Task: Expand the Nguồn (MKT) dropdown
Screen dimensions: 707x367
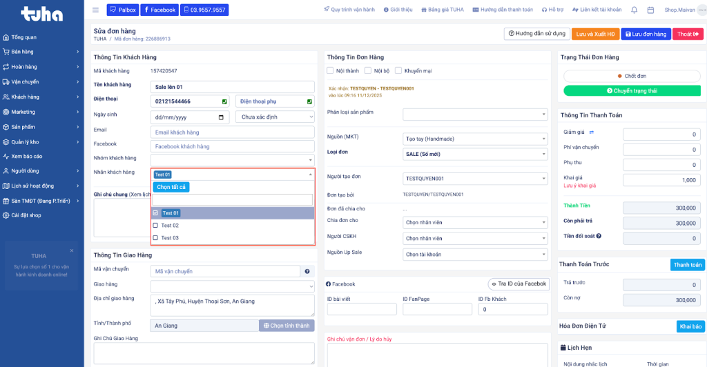Action: coord(475,139)
